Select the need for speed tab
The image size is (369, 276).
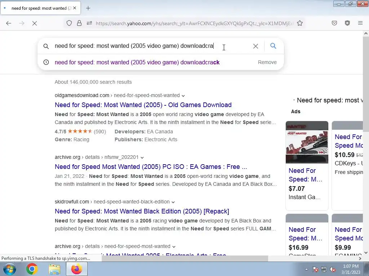(x=40, y=8)
